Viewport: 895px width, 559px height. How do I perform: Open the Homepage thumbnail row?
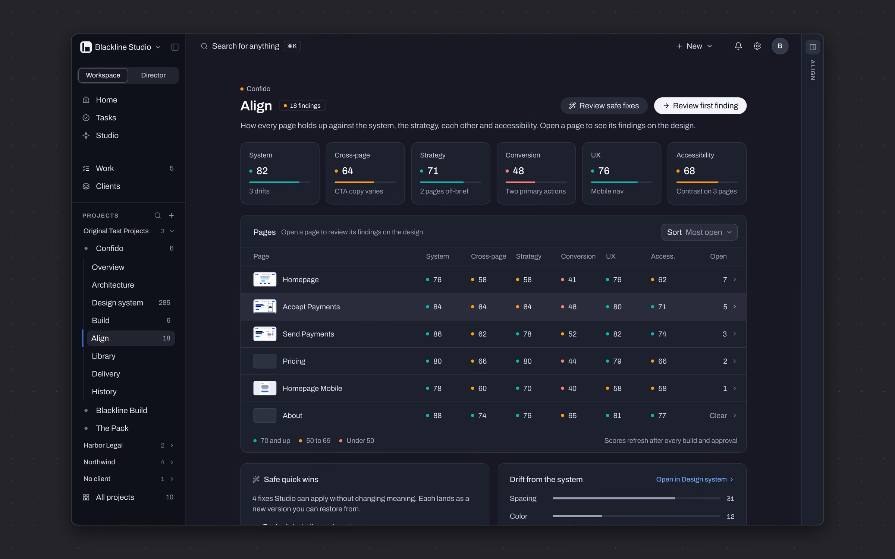click(493, 279)
